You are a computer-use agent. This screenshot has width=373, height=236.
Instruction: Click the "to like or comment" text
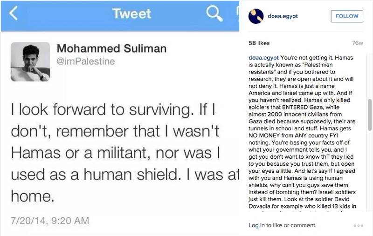point(292,225)
